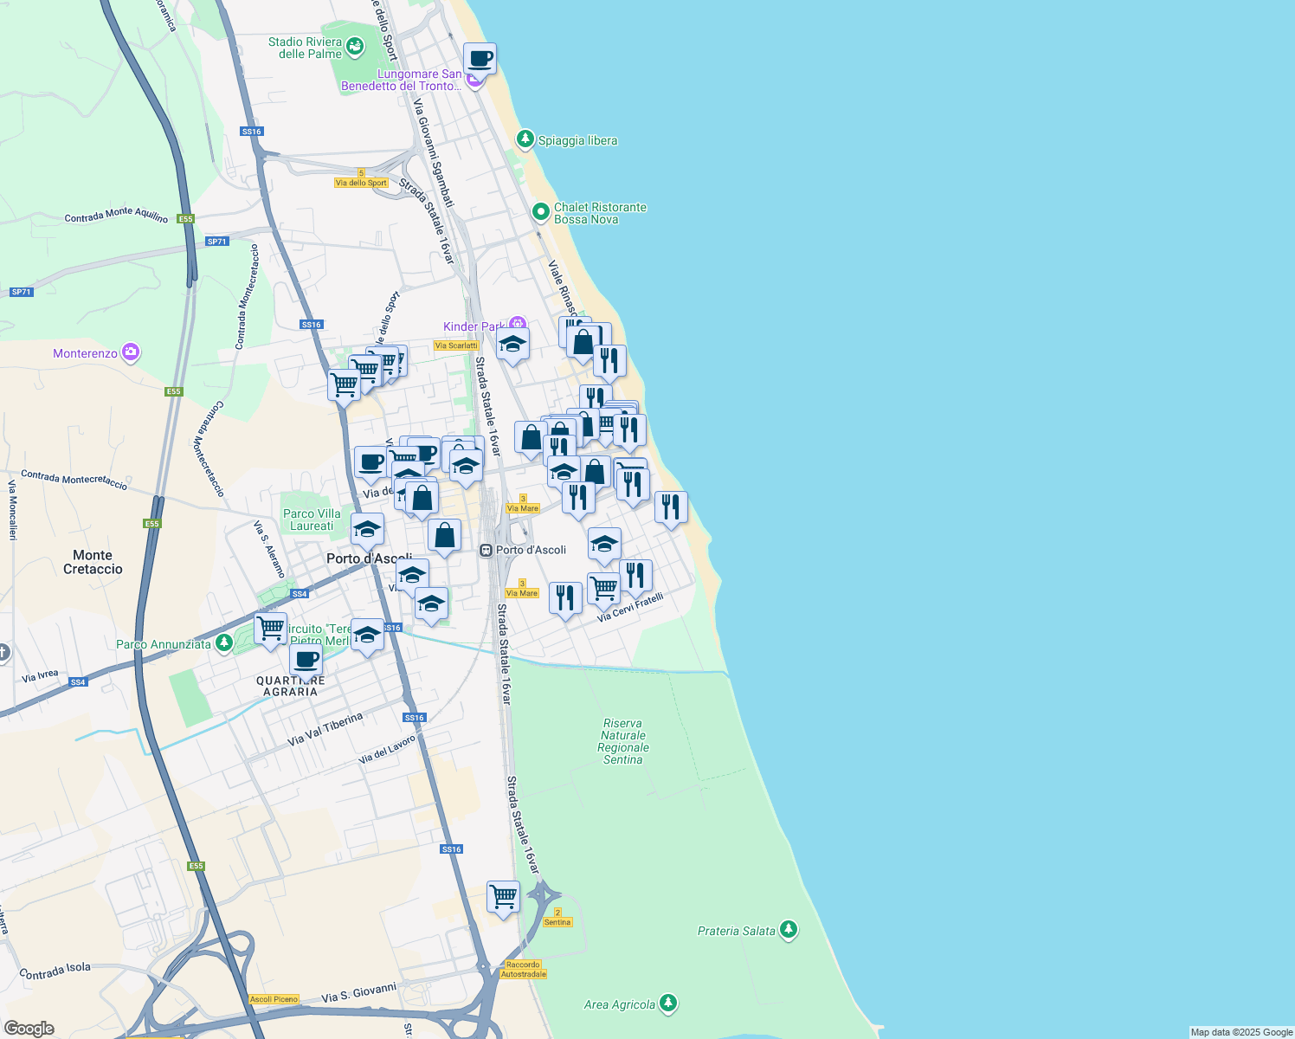Image resolution: width=1295 pixels, height=1039 pixels.
Task: Click the coffee cup marker near Lungomare San Benedetto
Action: click(480, 60)
